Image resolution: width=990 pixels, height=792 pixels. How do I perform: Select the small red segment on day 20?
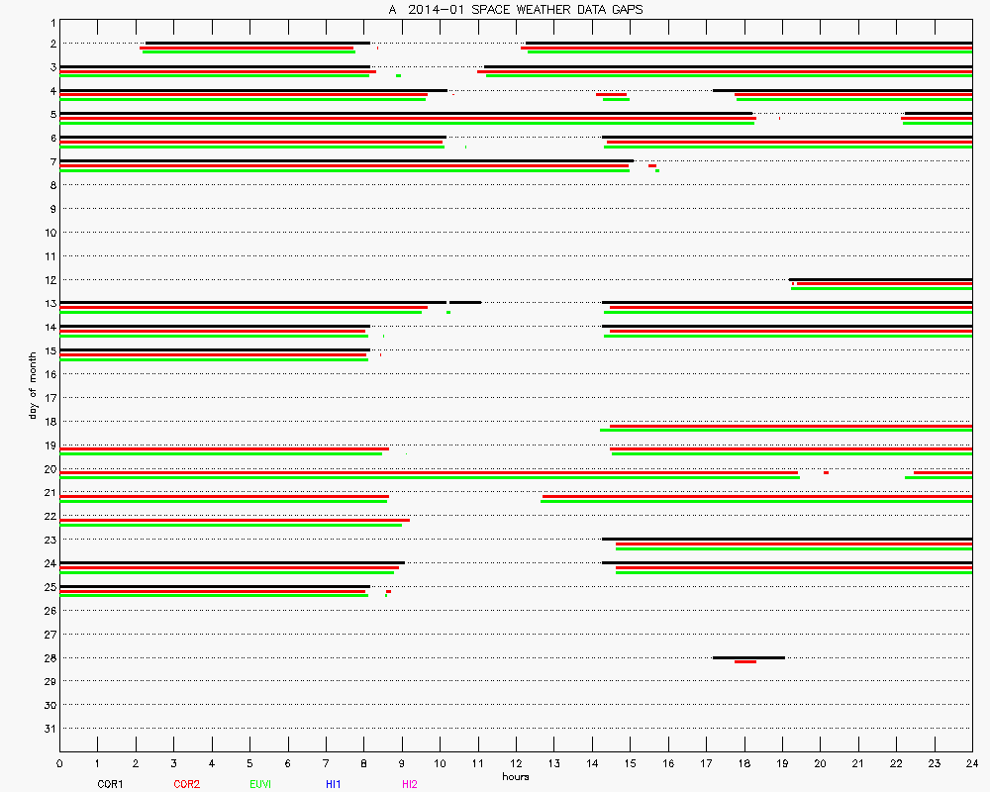[x=826, y=472]
